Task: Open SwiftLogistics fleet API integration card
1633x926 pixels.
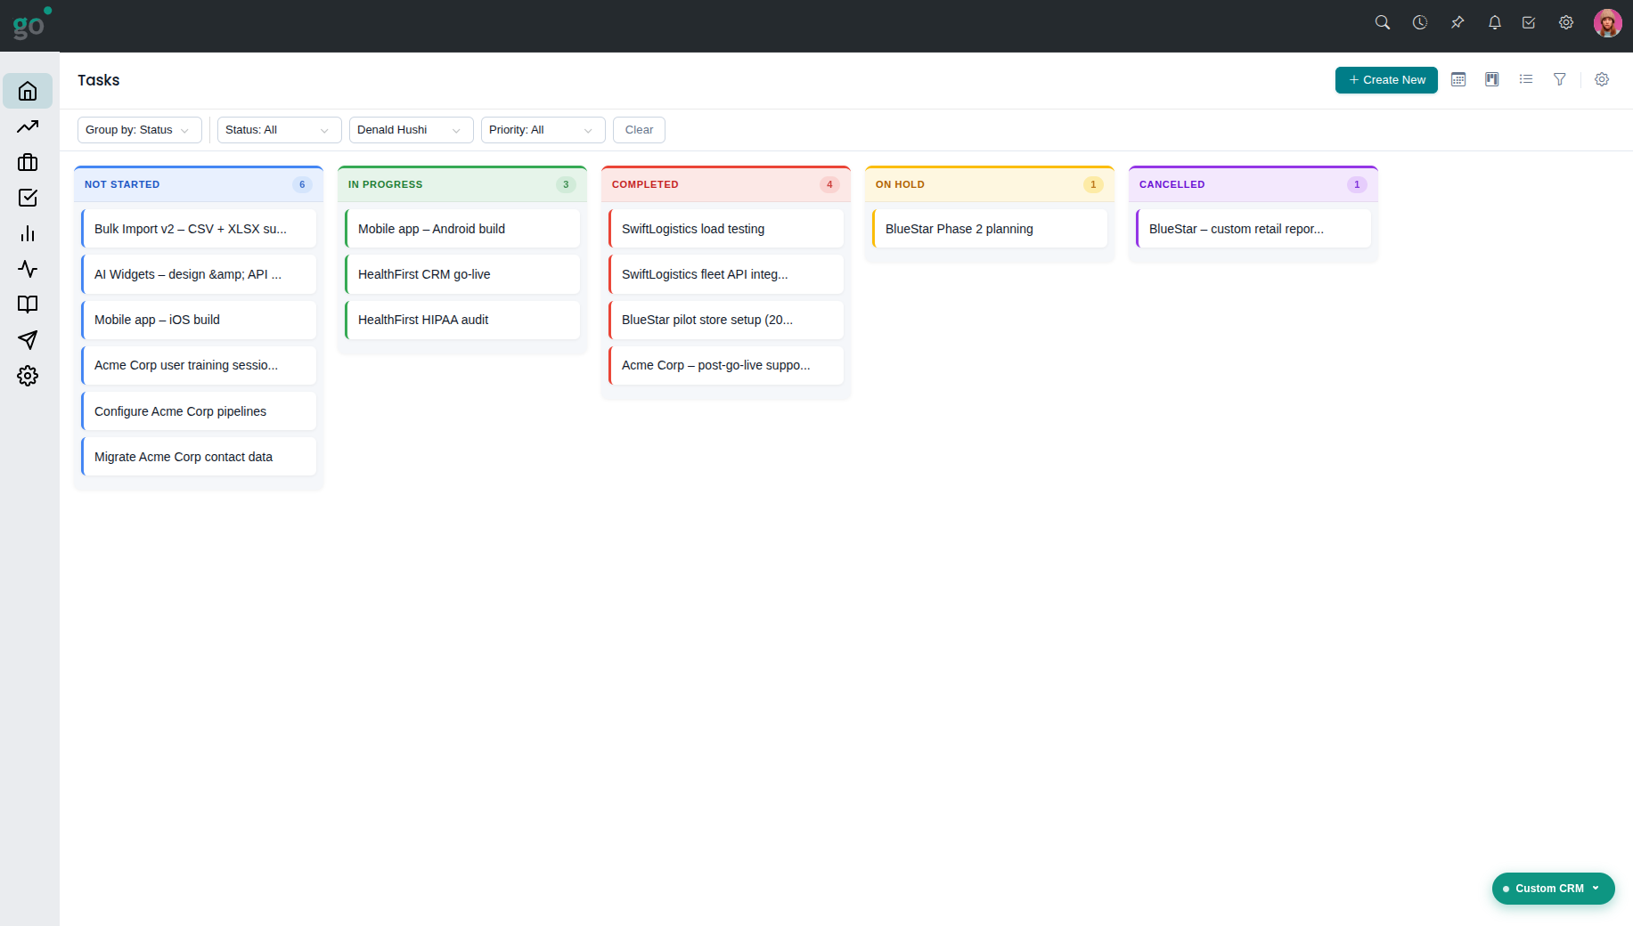Action: pyautogui.click(x=726, y=274)
